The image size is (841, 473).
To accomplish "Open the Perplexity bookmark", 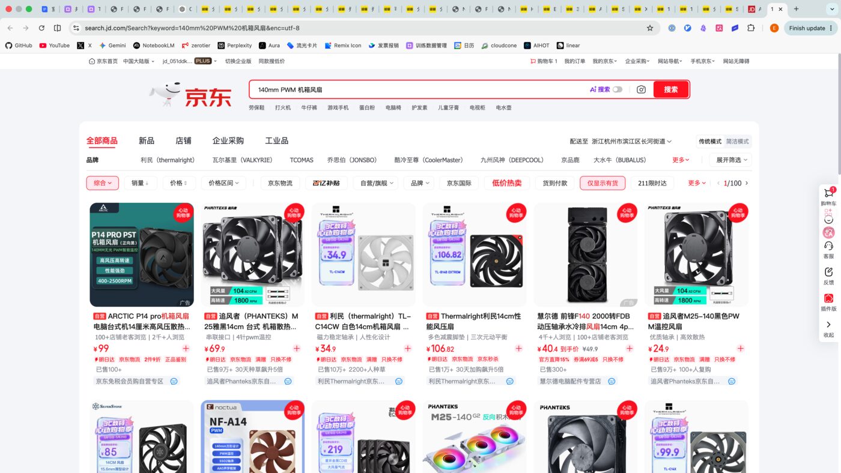I will 235,46.
